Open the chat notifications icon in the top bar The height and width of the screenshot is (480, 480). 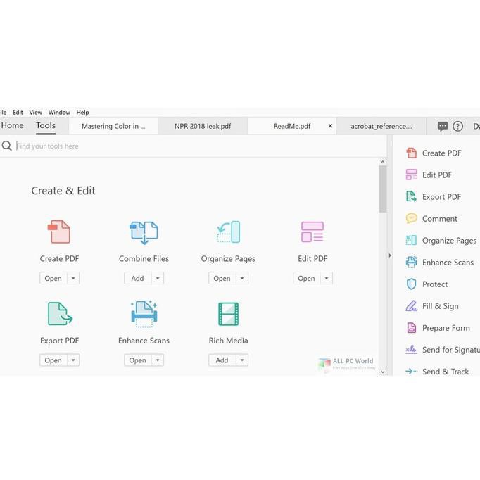[443, 126]
